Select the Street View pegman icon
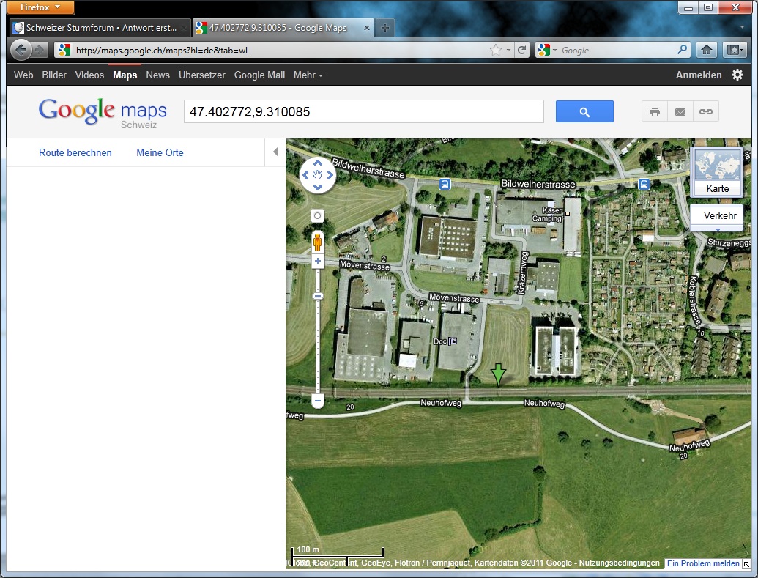 tap(317, 241)
